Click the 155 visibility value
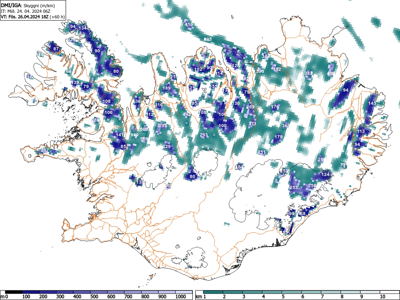The height and width of the screenshot is (300, 400). coord(213,86)
